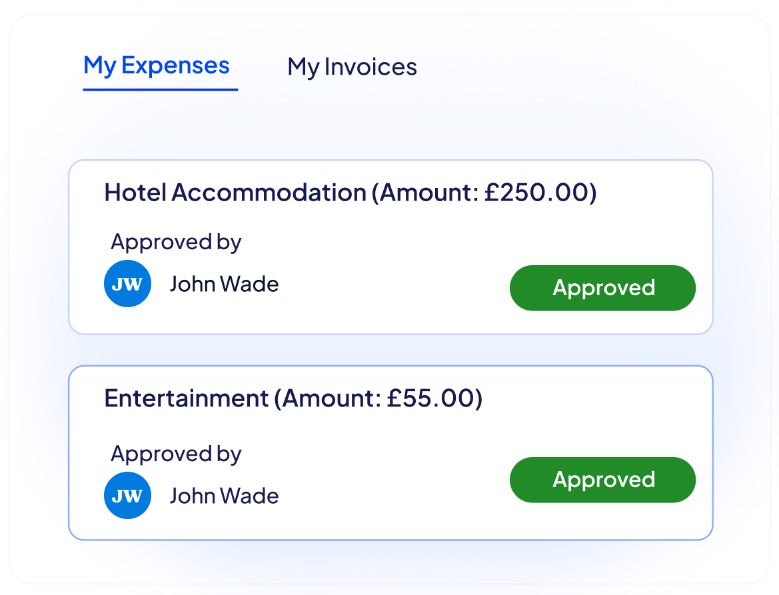The width and height of the screenshot is (779, 595).
Task: Click the blue circular avatar in the bottom card
Action: click(x=127, y=495)
